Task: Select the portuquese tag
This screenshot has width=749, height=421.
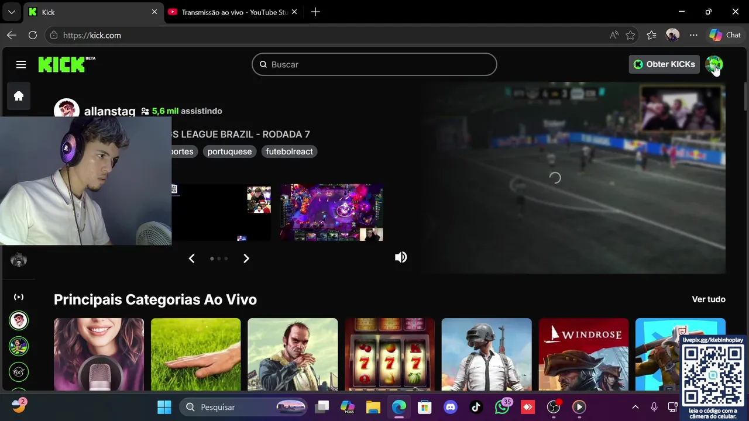Action: point(229,151)
